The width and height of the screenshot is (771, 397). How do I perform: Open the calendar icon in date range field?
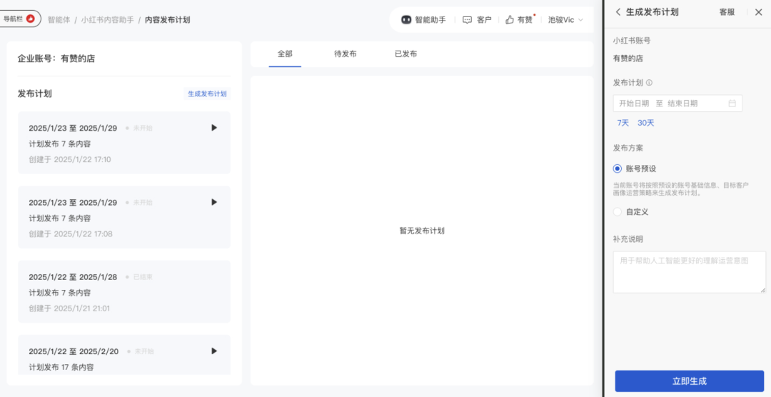pos(732,104)
